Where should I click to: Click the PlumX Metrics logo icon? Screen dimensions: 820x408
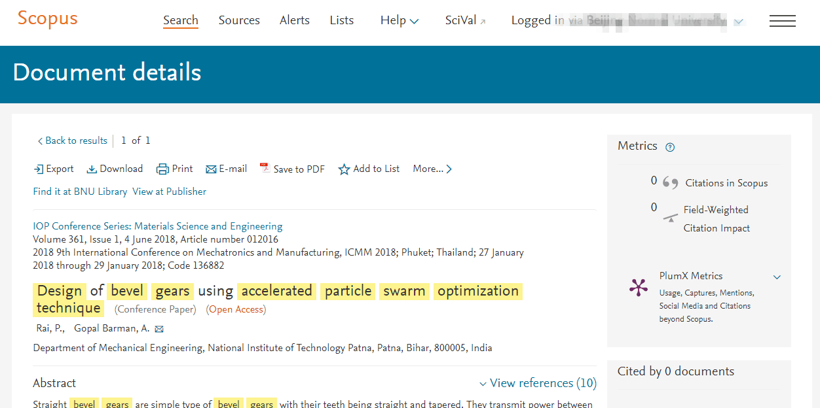click(638, 287)
